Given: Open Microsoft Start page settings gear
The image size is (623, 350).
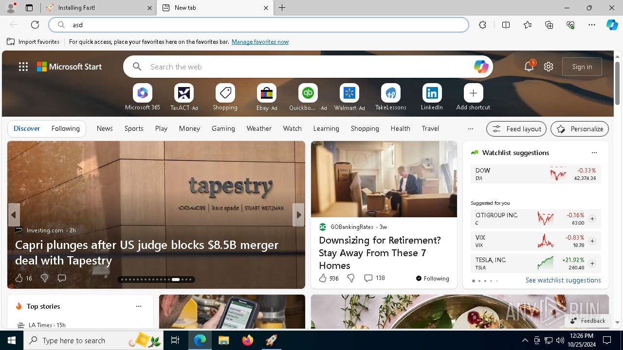Looking at the screenshot, I should [x=549, y=67].
